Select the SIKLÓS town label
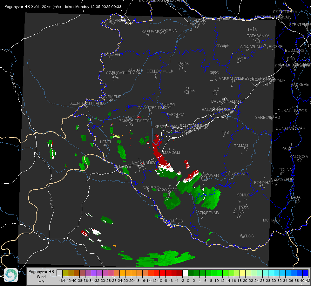Screen dimensions: 311x286 pyautogui.click(x=247, y=236)
